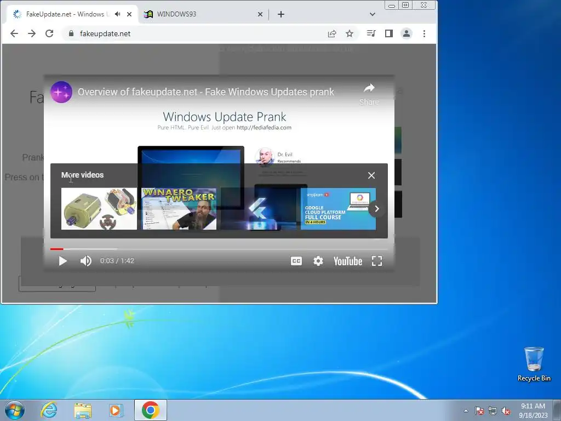The width and height of the screenshot is (561, 421).
Task: Open the taskbar clock and date
Action: [533, 411]
